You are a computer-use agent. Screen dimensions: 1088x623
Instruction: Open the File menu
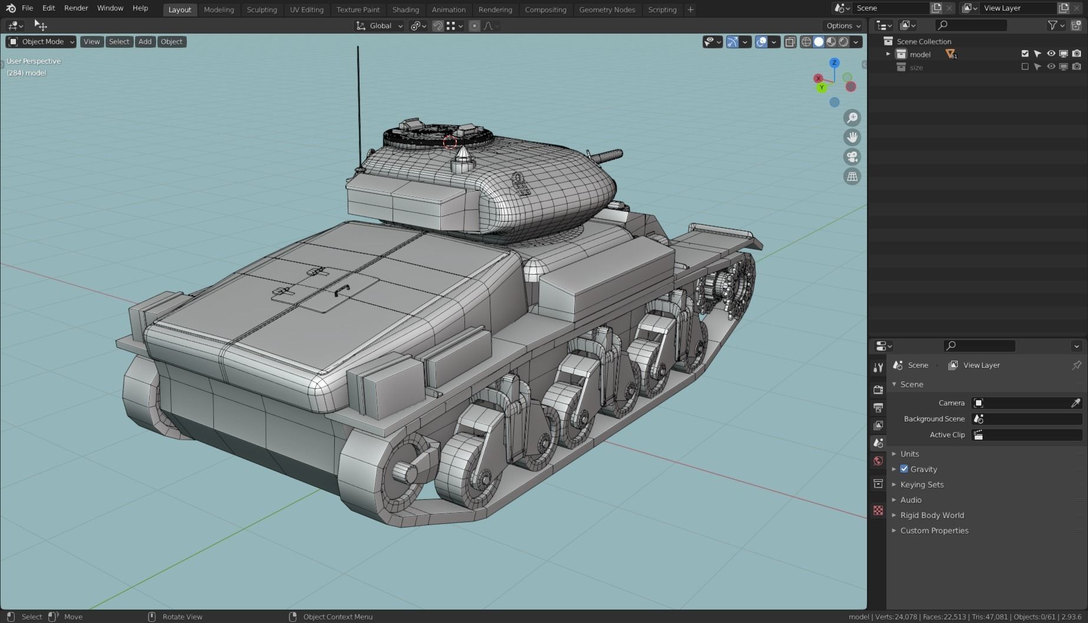point(27,8)
